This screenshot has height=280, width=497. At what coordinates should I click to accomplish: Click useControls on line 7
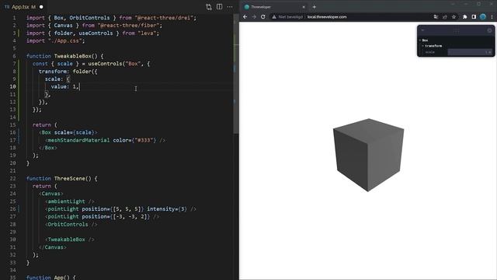coord(106,64)
